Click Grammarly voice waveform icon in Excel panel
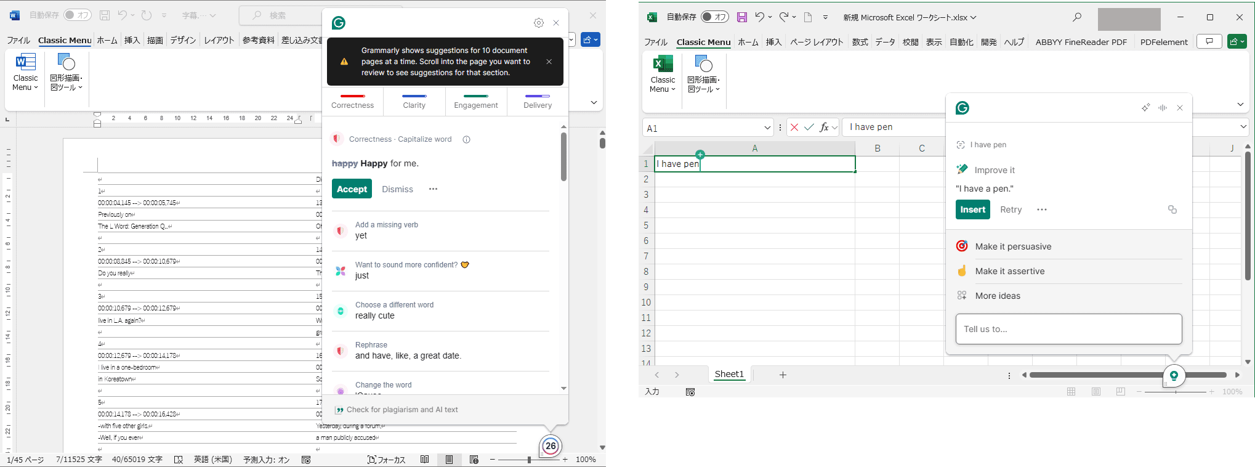Image resolution: width=1255 pixels, height=467 pixels. pyautogui.click(x=1163, y=108)
